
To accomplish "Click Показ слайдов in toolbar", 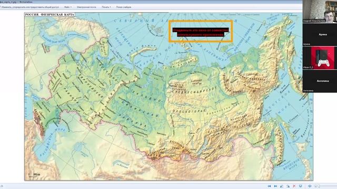I will coord(124,7).
